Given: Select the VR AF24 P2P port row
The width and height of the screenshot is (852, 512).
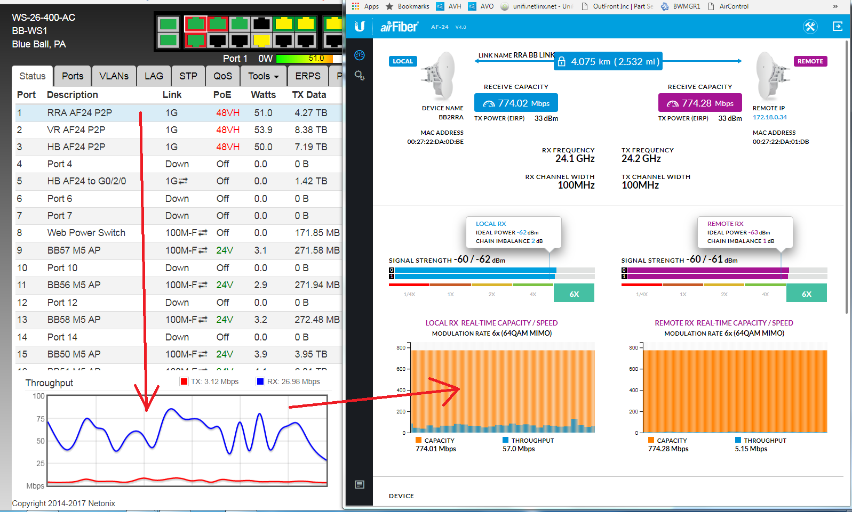Looking at the screenshot, I should point(76,130).
